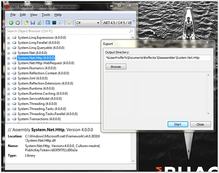Open the Help menu

(58, 15)
